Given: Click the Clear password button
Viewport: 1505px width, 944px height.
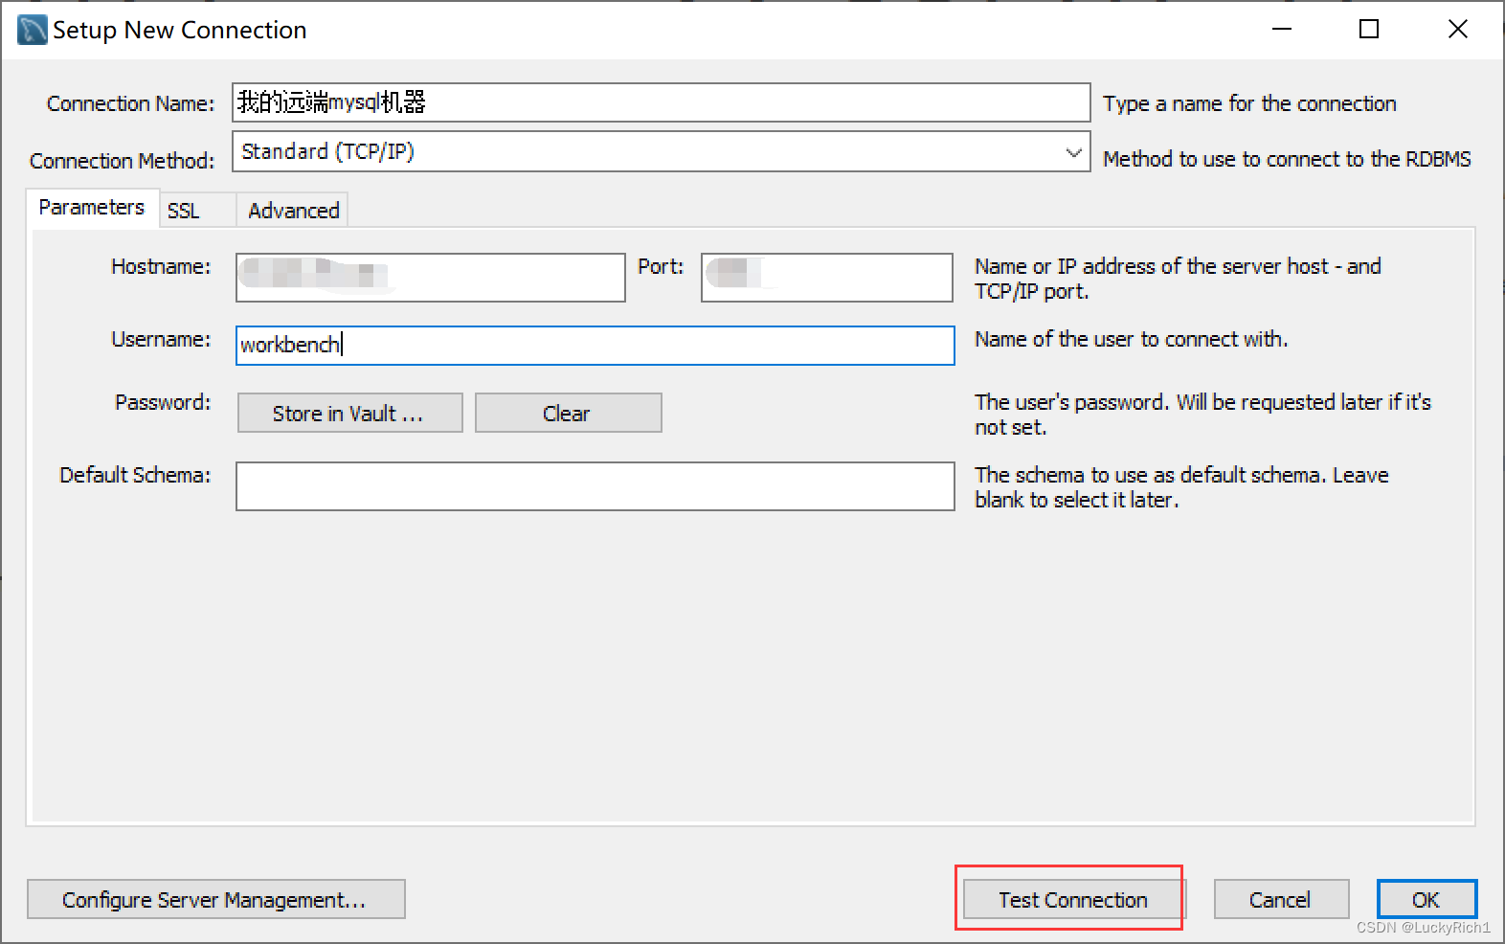Looking at the screenshot, I should (568, 414).
